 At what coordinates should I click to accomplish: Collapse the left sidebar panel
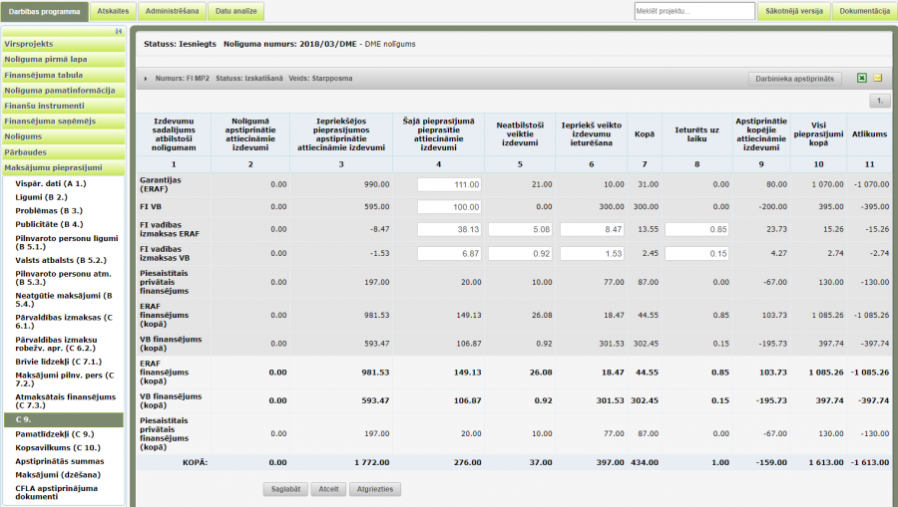[119, 32]
